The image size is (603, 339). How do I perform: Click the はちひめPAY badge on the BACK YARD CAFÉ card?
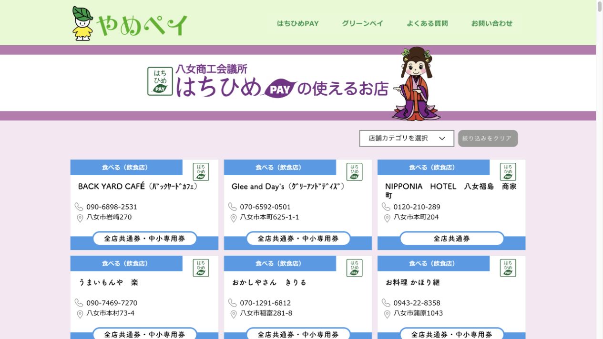click(x=201, y=172)
